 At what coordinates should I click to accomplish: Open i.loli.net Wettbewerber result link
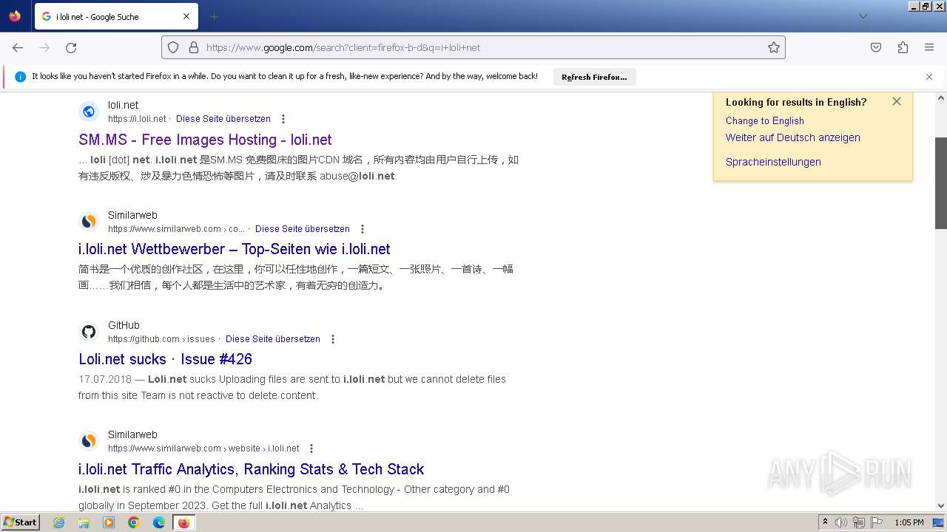tap(235, 249)
